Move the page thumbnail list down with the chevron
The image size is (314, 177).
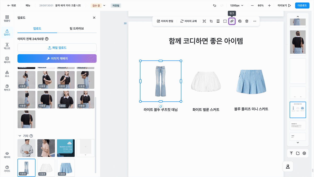coord(298,142)
